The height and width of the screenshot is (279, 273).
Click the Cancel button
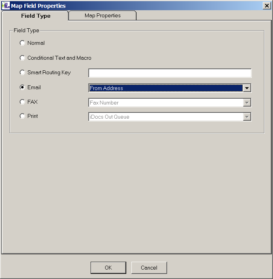pyautogui.click(x=149, y=268)
